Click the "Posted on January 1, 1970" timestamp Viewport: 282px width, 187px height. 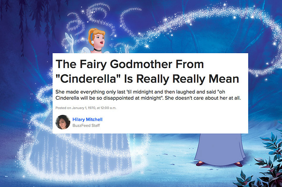point(86,108)
